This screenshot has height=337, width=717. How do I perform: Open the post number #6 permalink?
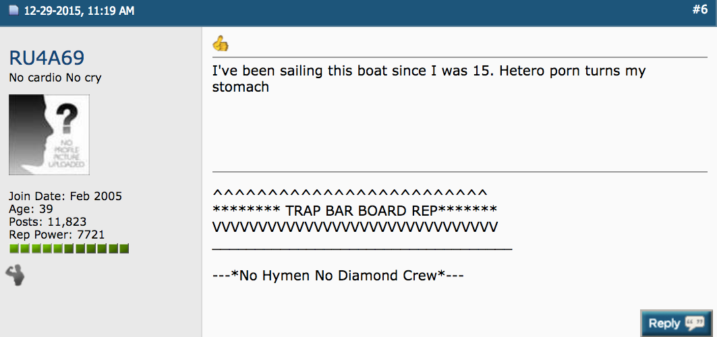coord(699,10)
